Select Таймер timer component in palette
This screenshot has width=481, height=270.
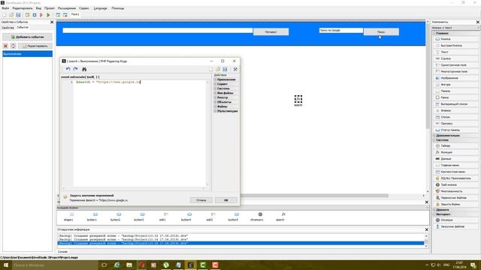(455, 146)
